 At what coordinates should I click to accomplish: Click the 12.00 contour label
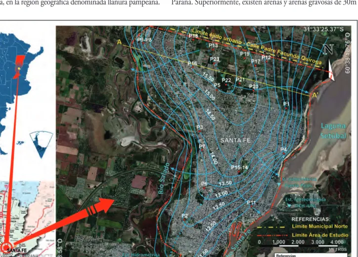click(211, 227)
